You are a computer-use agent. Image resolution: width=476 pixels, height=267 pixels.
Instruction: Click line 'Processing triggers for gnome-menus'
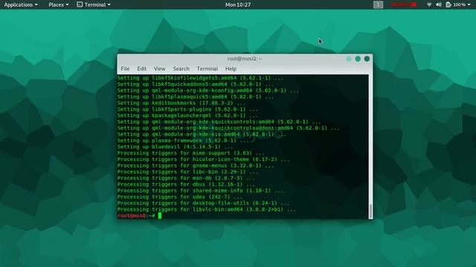pyautogui.click(x=196, y=165)
